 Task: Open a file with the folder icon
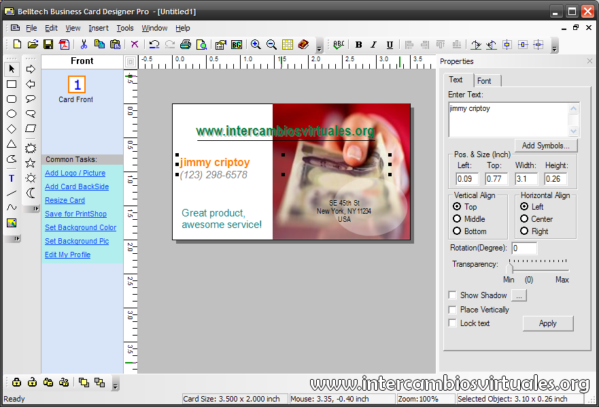click(x=33, y=44)
